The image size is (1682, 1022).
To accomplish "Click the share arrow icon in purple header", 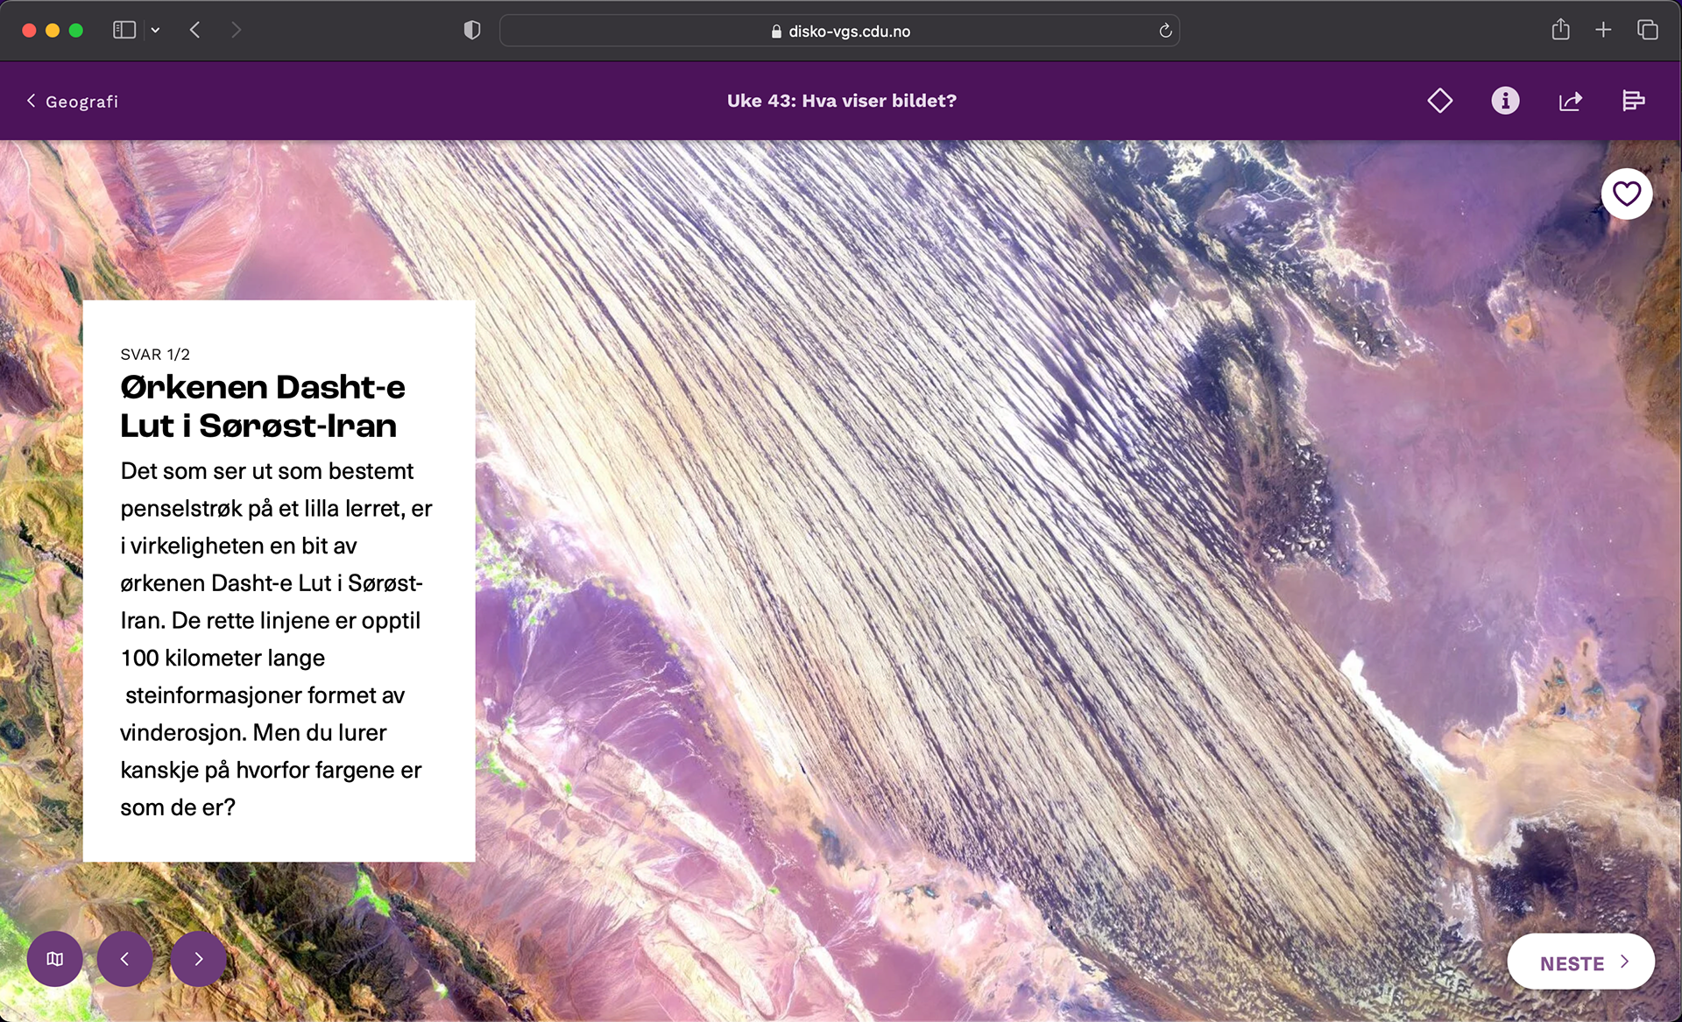I will (1570, 101).
